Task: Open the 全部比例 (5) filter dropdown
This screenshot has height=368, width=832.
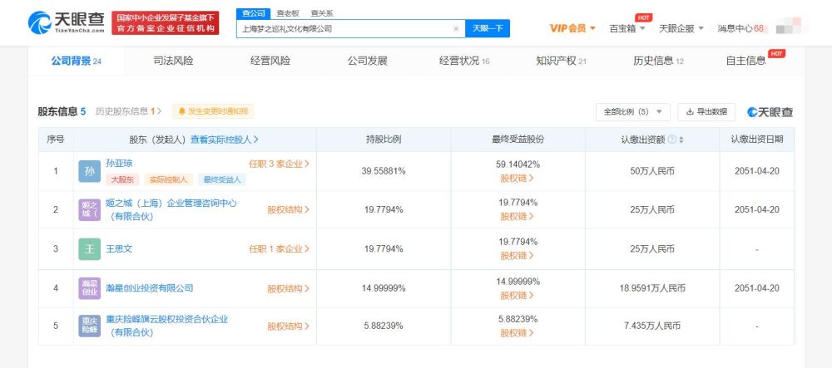Action: coord(633,111)
